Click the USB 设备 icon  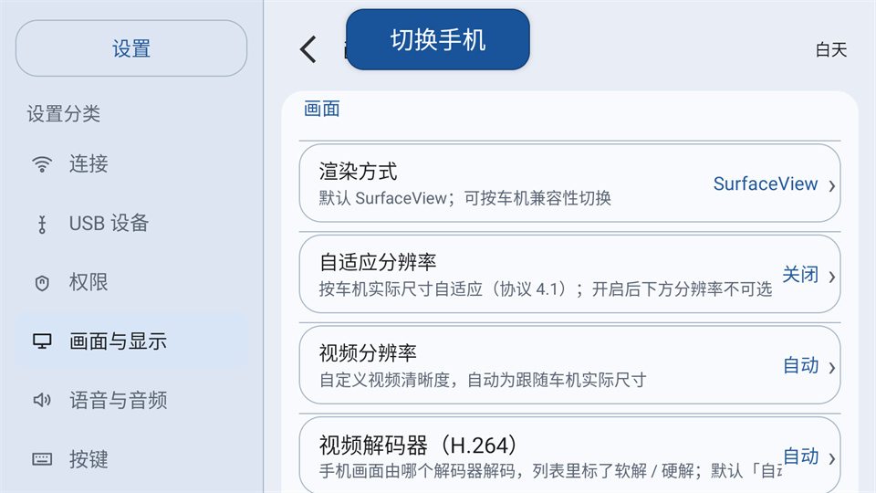coord(42,224)
